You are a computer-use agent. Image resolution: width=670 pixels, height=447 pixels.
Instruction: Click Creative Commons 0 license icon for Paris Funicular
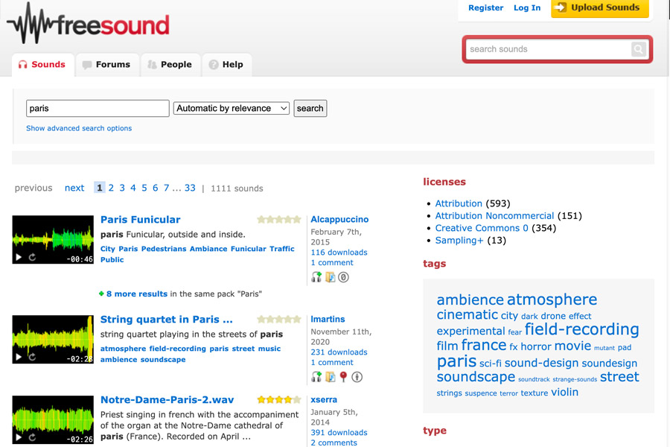[x=343, y=277]
